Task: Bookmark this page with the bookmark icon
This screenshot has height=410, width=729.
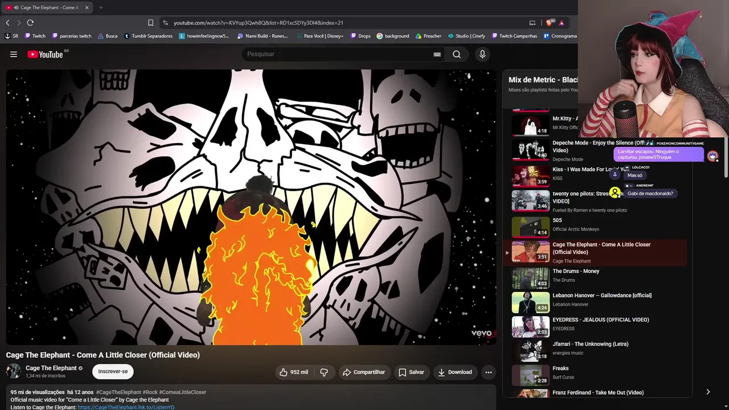Action: click(x=150, y=23)
